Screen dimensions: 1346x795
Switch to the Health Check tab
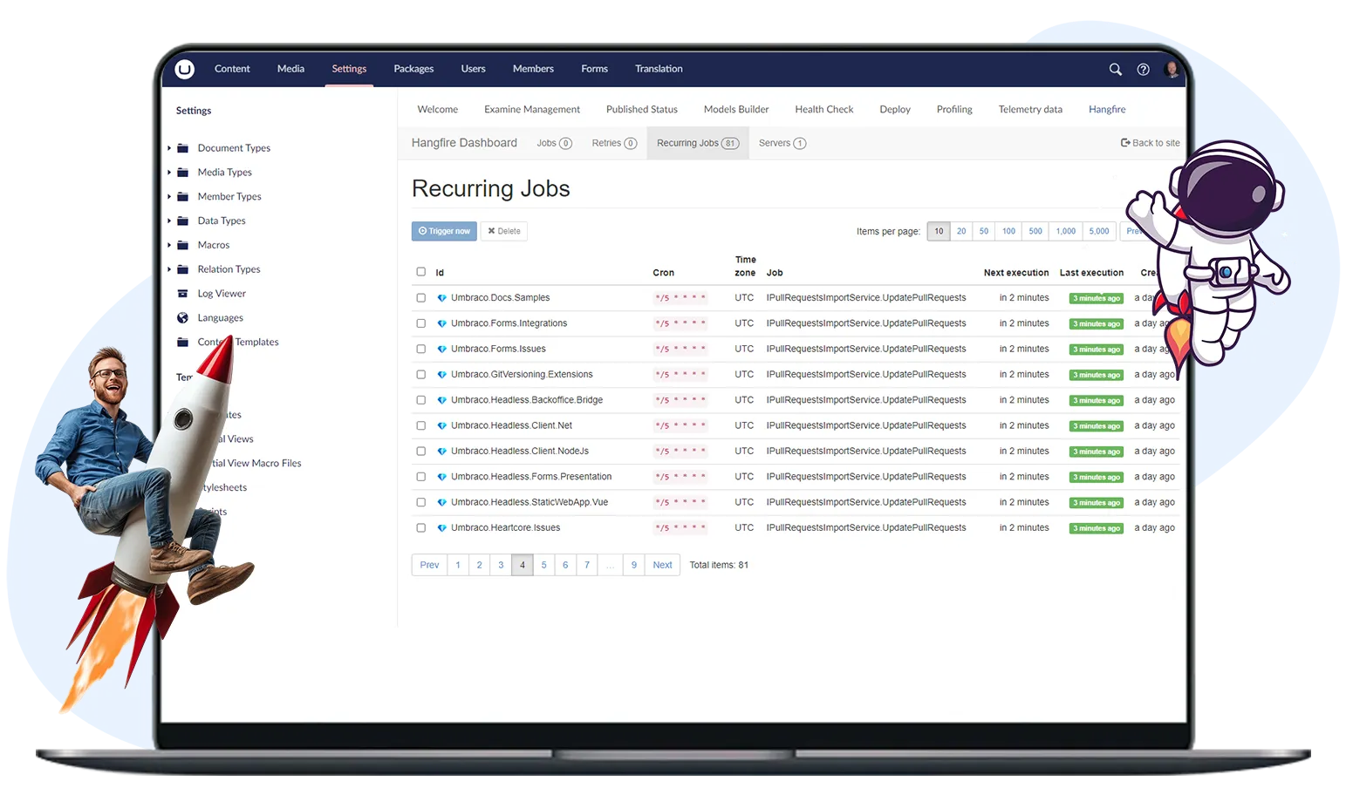(x=823, y=110)
